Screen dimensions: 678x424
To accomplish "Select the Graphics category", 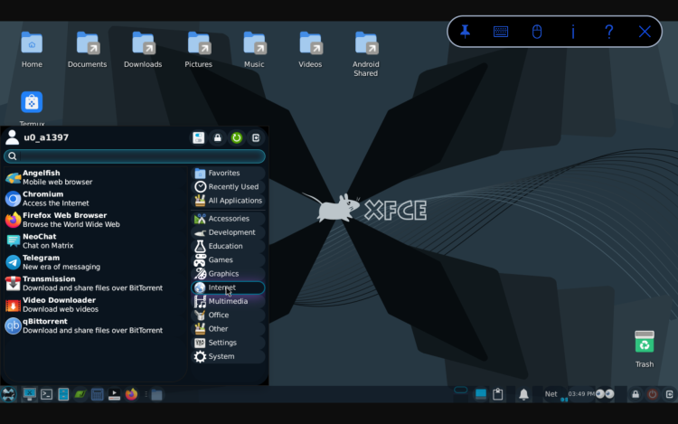I will click(228, 274).
